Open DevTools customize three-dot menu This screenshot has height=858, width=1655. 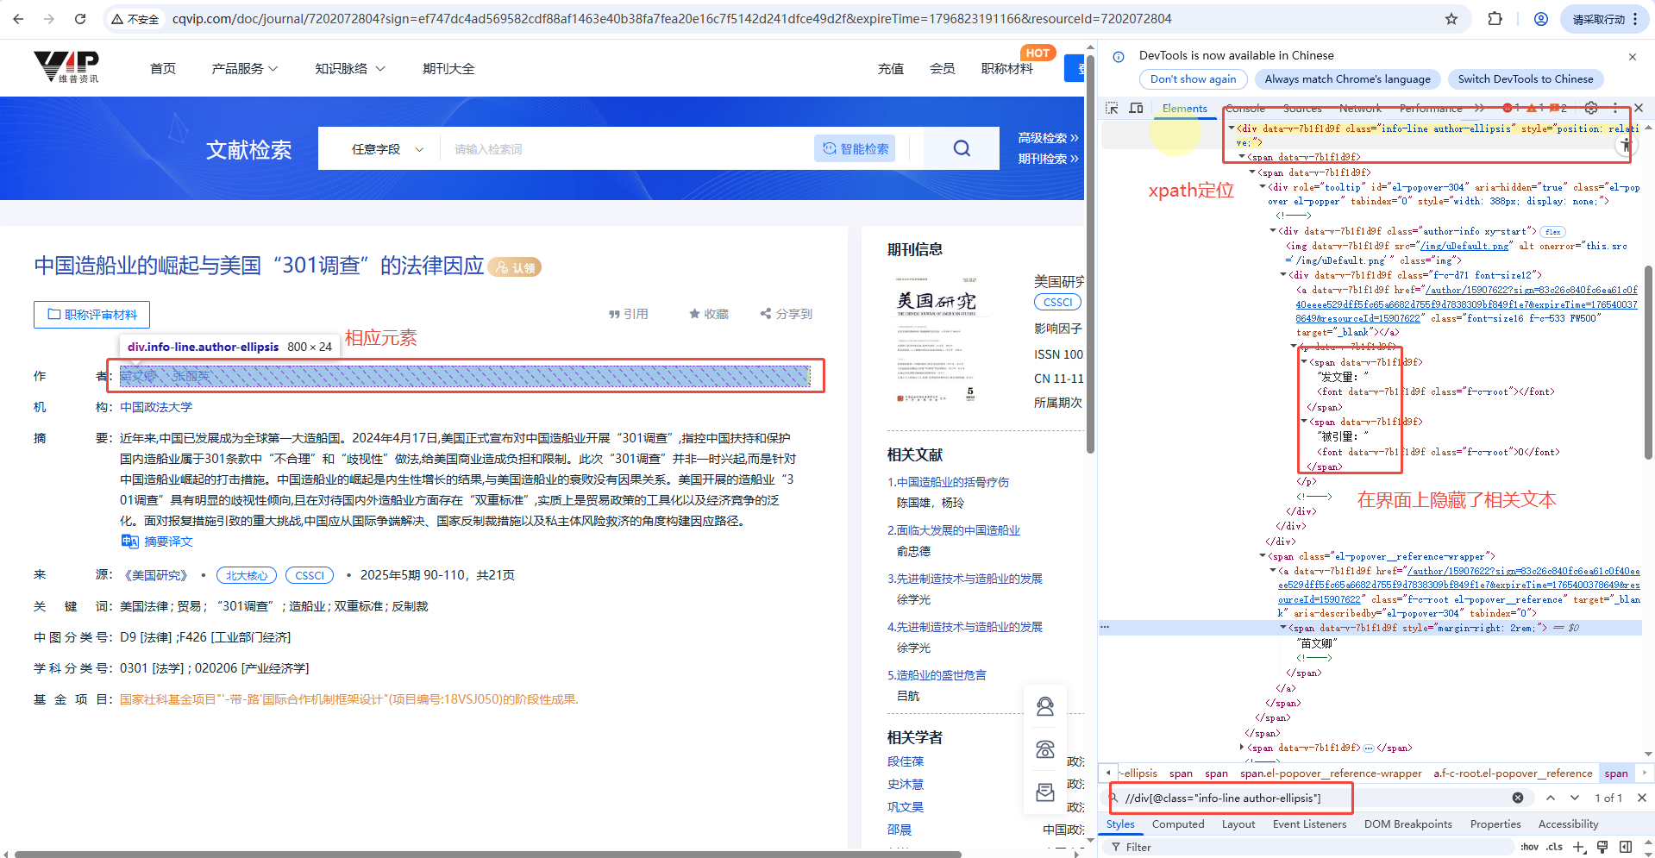1615,108
